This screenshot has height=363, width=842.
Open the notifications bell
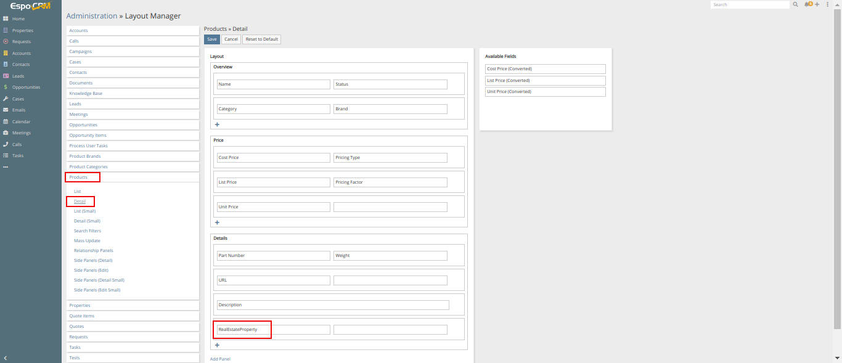click(x=807, y=4)
